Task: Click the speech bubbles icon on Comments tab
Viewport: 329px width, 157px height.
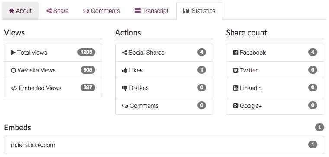Action: coord(86,11)
